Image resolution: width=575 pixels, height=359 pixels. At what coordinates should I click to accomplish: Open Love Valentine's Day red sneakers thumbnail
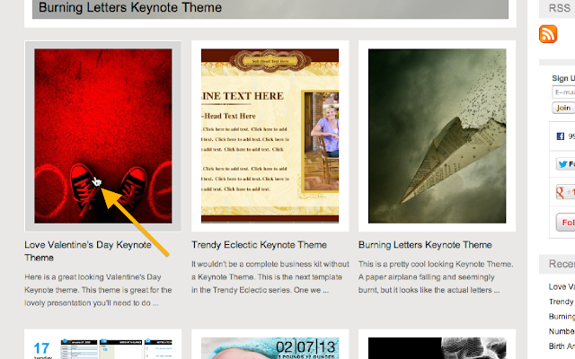[103, 136]
